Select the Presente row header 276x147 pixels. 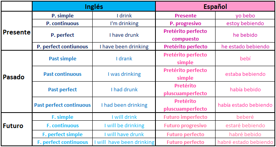(x=17, y=31)
